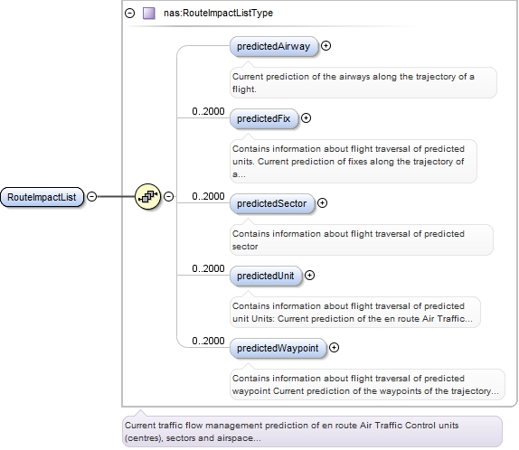Expand the predictedFix element
The width and height of the screenshot is (519, 450).
click(x=307, y=118)
